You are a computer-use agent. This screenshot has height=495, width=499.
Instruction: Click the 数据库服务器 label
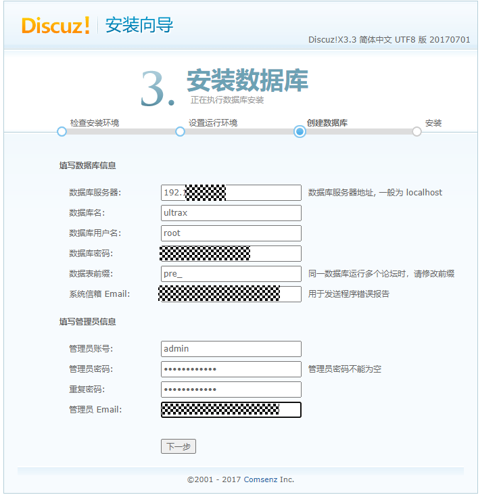(95, 193)
